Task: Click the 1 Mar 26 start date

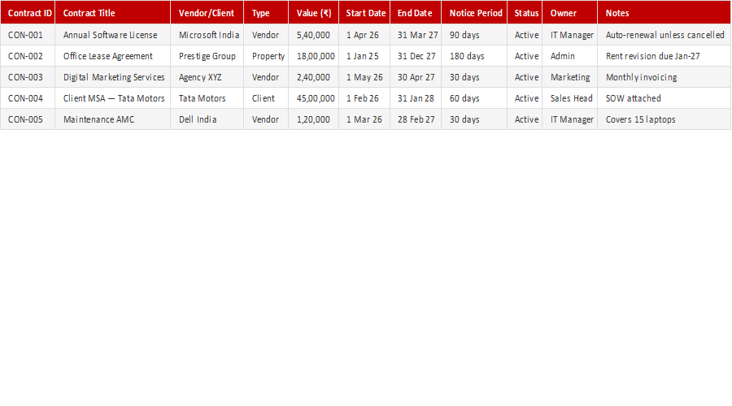Action: click(364, 119)
